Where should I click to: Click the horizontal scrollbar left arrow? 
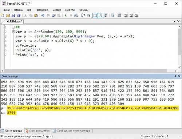(x=2, y=71)
